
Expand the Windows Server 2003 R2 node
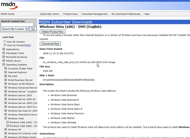[6, 99]
